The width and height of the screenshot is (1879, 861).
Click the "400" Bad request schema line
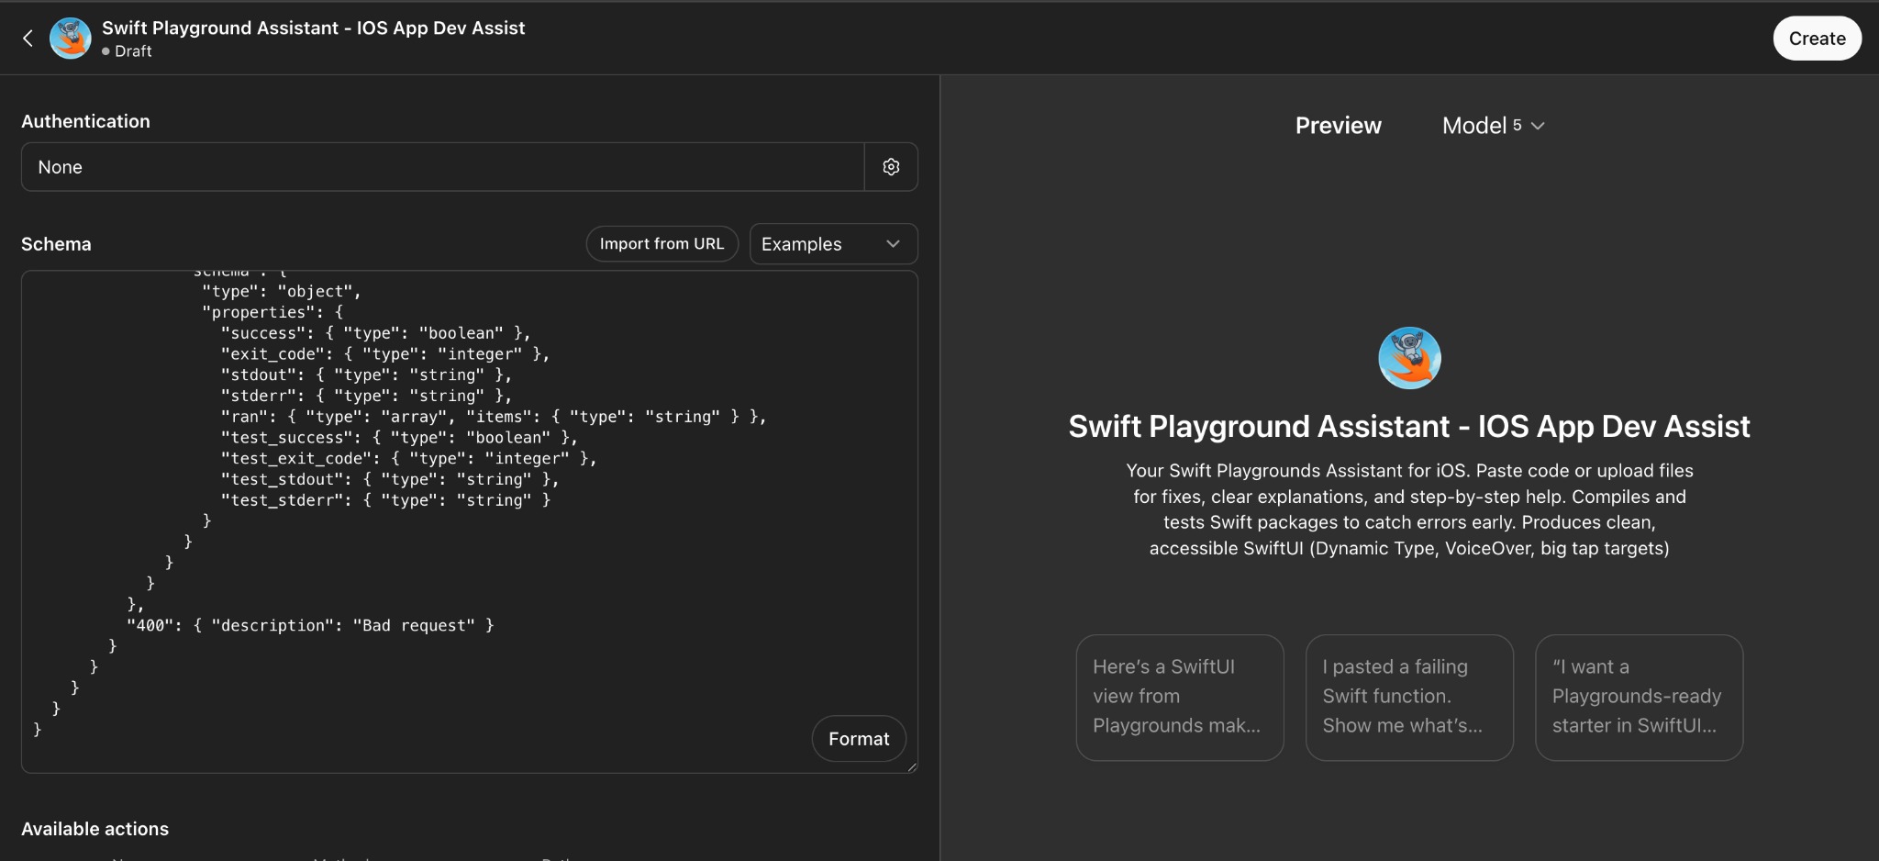click(x=310, y=626)
